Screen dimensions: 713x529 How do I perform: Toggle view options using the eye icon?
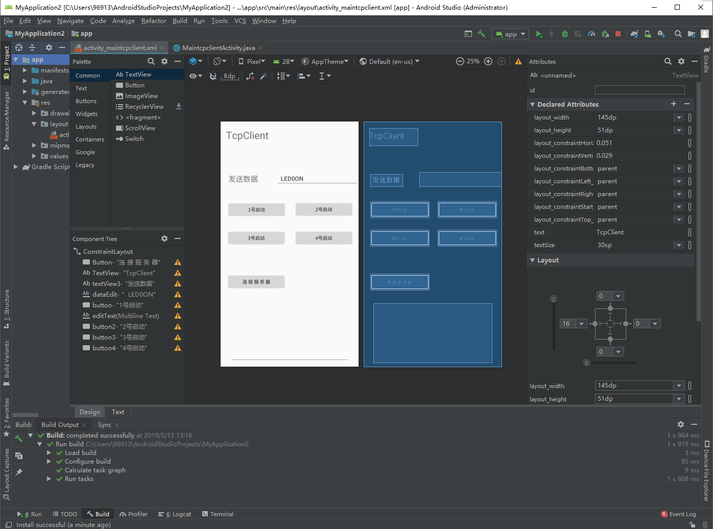click(194, 76)
